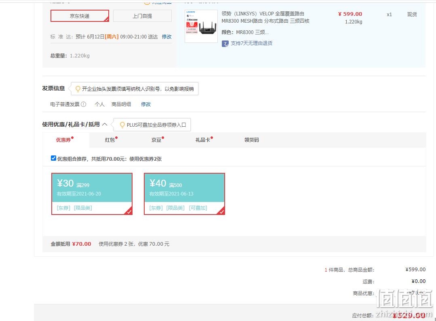Open the Linksys router product thumbnail
436x321 pixels.
coord(201,26)
